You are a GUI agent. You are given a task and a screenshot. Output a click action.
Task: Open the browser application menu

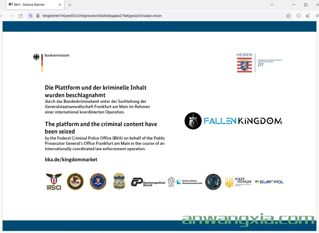[x=317, y=16]
